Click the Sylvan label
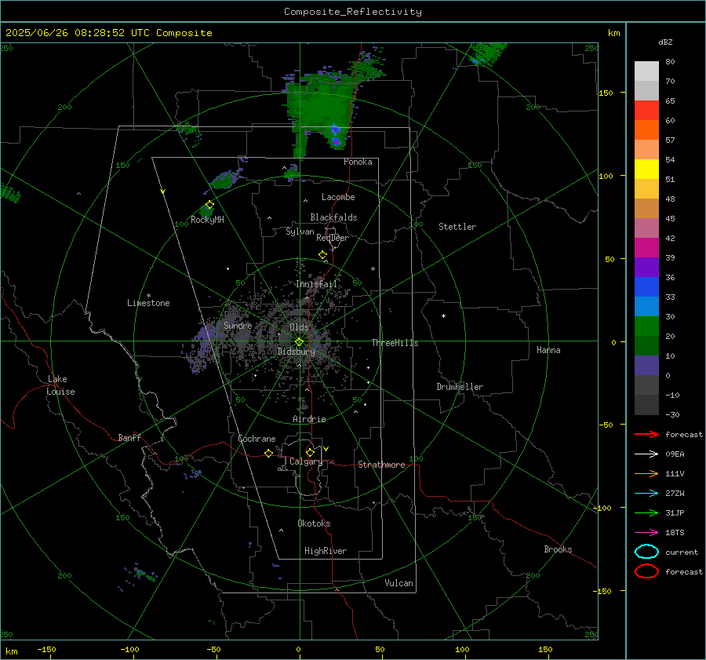This screenshot has height=660, width=706. pos(300,232)
